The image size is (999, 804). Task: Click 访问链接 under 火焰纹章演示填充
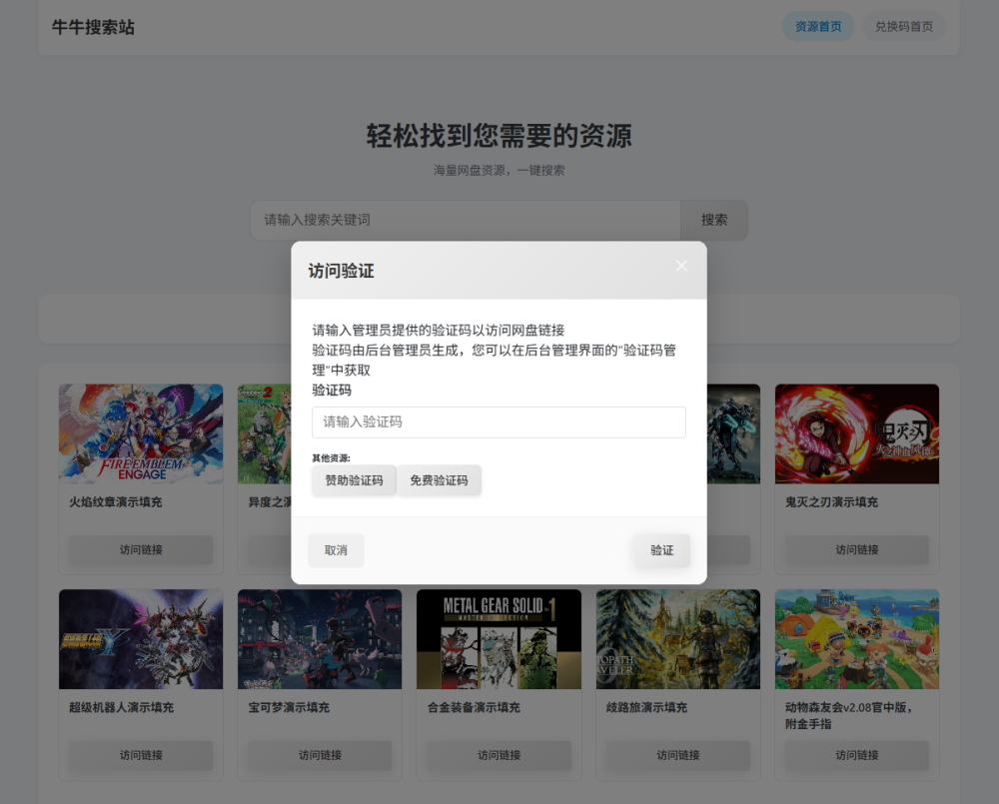pyautogui.click(x=141, y=549)
